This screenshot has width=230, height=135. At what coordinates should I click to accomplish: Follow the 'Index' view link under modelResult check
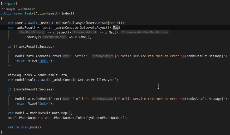point(44,103)
